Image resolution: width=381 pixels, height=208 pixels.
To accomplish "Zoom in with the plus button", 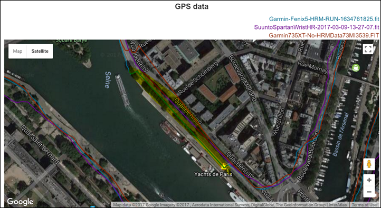I will [x=369, y=180].
